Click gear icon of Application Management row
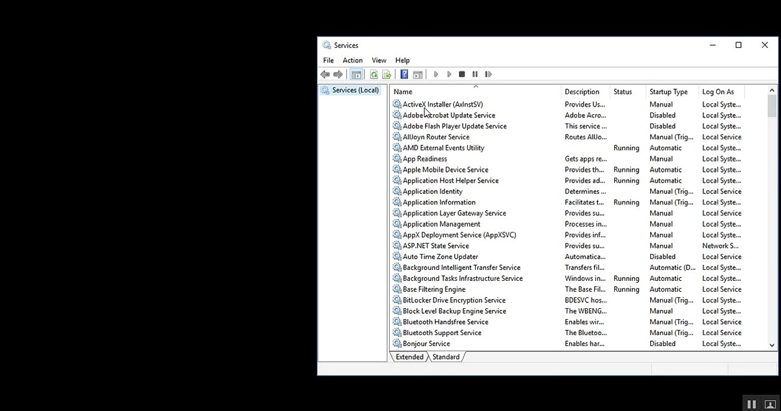 [x=397, y=224]
